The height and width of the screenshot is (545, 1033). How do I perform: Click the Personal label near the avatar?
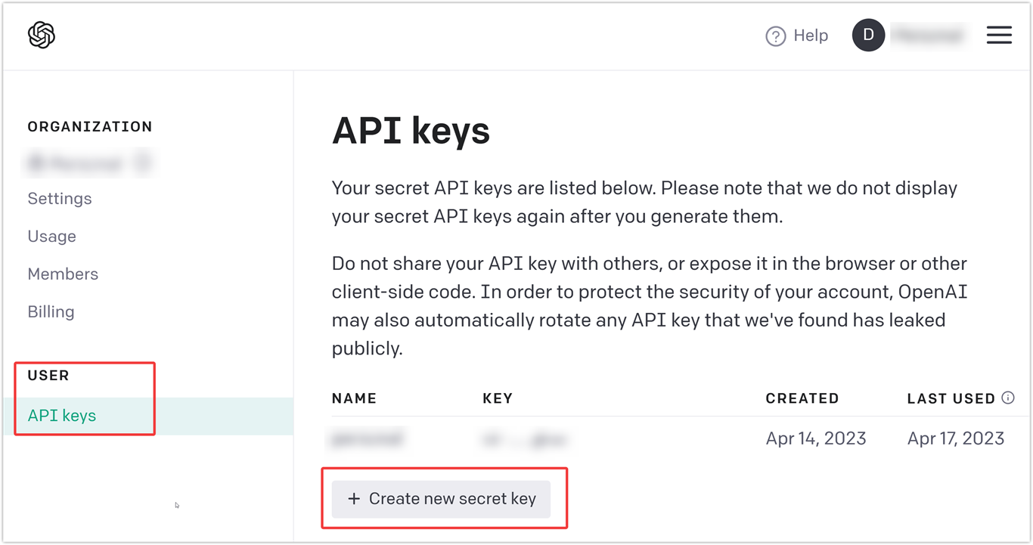click(929, 35)
